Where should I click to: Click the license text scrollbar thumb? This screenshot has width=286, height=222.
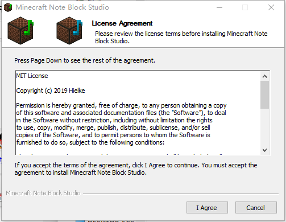(264, 94)
